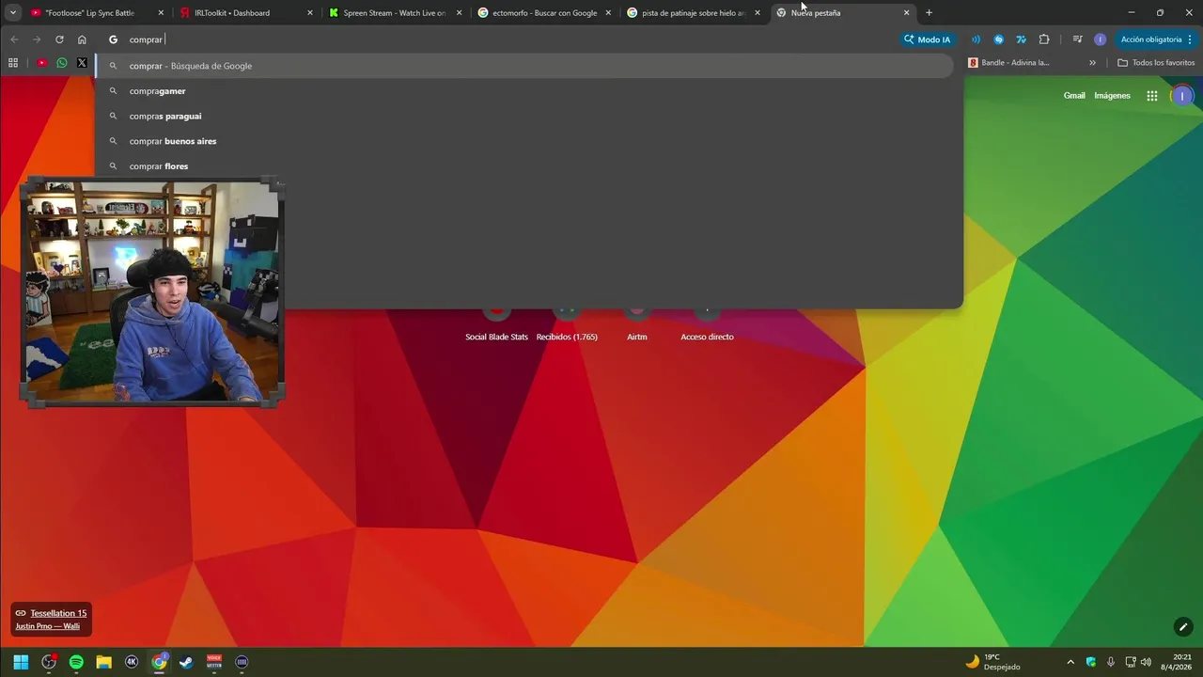The height and width of the screenshot is (677, 1203).
Task: Open the 7TV extension icon
Action: click(1021, 39)
